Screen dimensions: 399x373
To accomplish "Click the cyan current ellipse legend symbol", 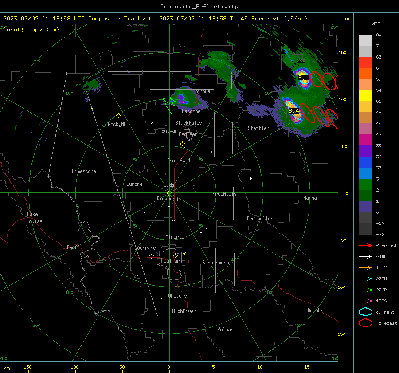I will [x=365, y=312].
